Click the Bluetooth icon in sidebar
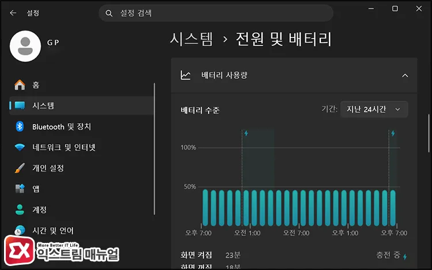 coord(20,127)
